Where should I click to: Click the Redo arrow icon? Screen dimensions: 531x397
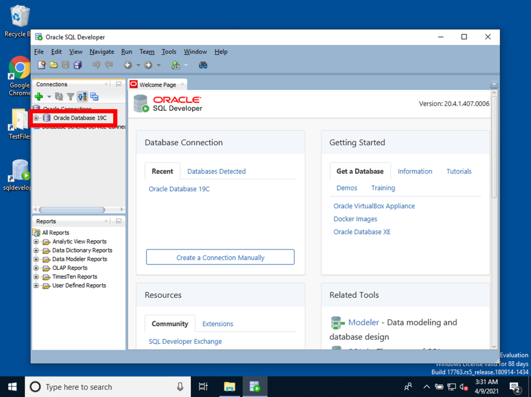coord(108,65)
